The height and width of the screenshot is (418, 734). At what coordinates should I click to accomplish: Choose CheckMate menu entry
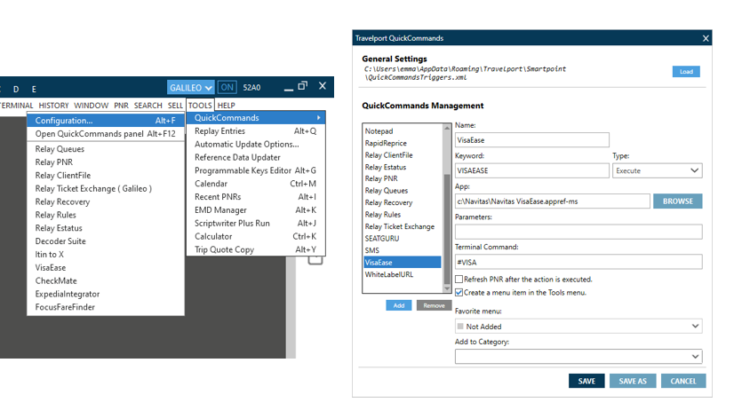[x=56, y=280]
